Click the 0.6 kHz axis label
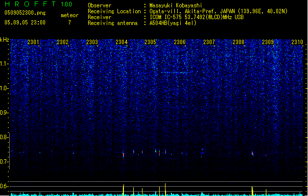Screen dimensions: 308x196 tap(4, 186)
